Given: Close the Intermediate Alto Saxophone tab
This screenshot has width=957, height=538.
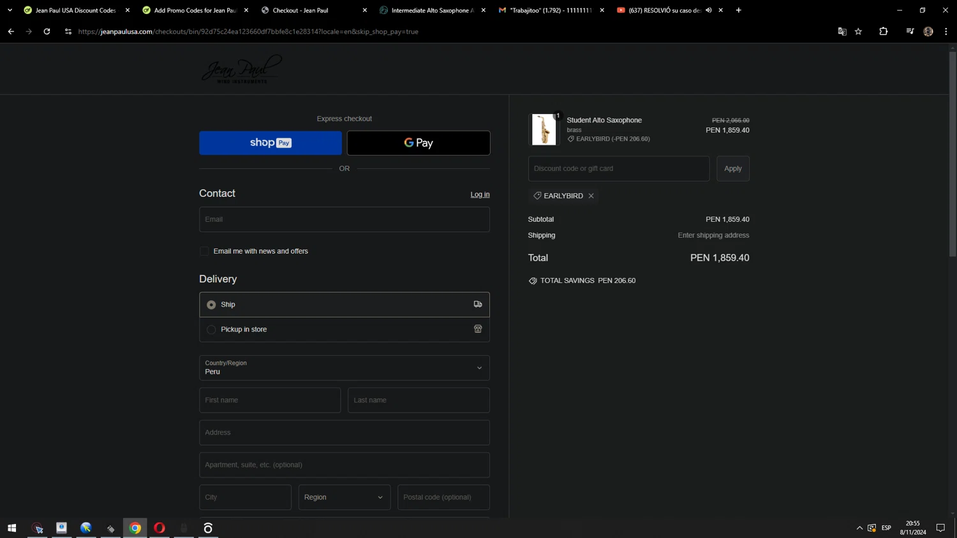Looking at the screenshot, I should pos(484,10).
